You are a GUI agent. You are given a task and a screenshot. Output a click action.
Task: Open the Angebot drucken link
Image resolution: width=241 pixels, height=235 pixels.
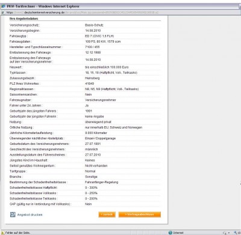[x=30, y=215]
